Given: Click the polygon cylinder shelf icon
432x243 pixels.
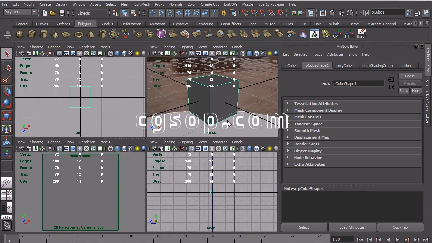Looking at the screenshot, I should [x=44, y=34].
